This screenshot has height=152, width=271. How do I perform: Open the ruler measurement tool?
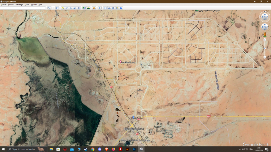99,8
